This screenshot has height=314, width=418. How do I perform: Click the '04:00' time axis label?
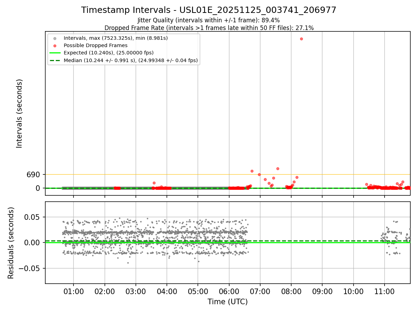(167, 292)
